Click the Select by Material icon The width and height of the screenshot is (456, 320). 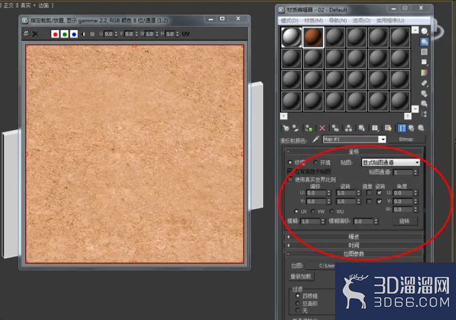click(x=425, y=104)
